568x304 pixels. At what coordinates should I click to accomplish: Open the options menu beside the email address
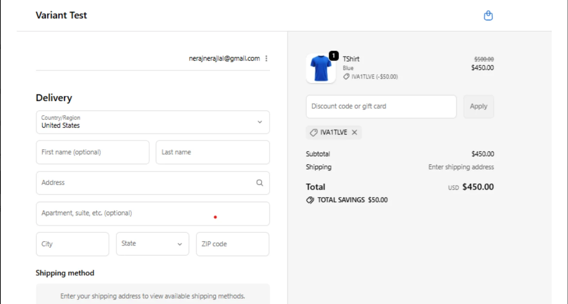tap(267, 58)
